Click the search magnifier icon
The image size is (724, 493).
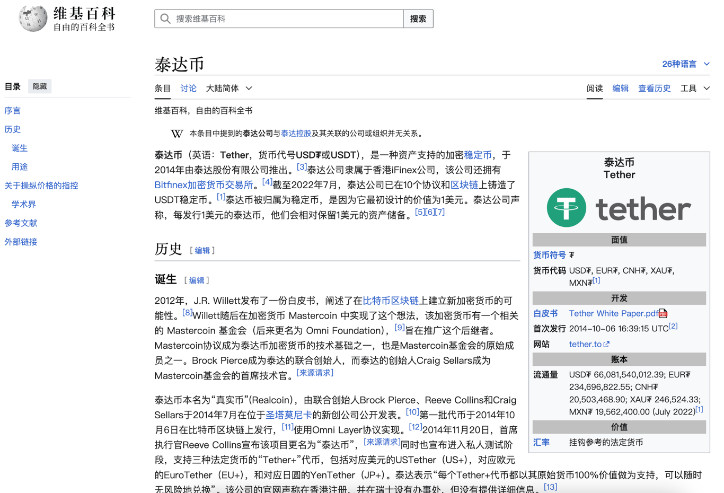pyautogui.click(x=165, y=19)
